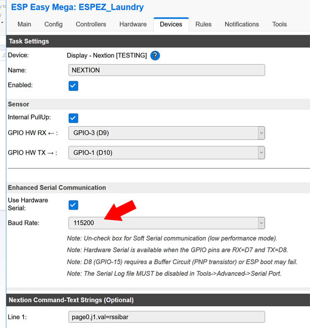
Task: Toggle the Enabled checkbox
Action: click(x=73, y=86)
